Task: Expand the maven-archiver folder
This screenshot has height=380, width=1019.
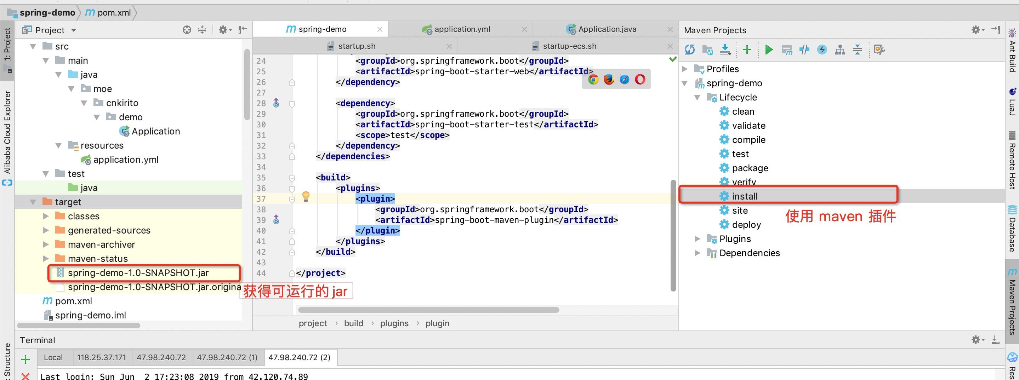Action: [46, 245]
